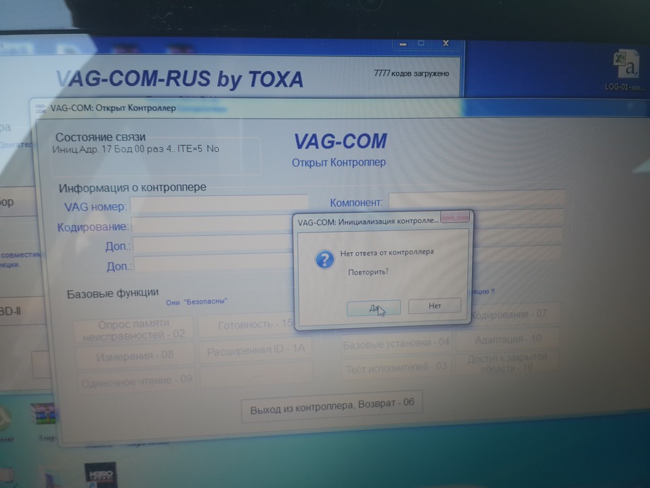Minimize the VAG-COM-RUS main window
This screenshot has width=650, height=488.
click(x=403, y=44)
